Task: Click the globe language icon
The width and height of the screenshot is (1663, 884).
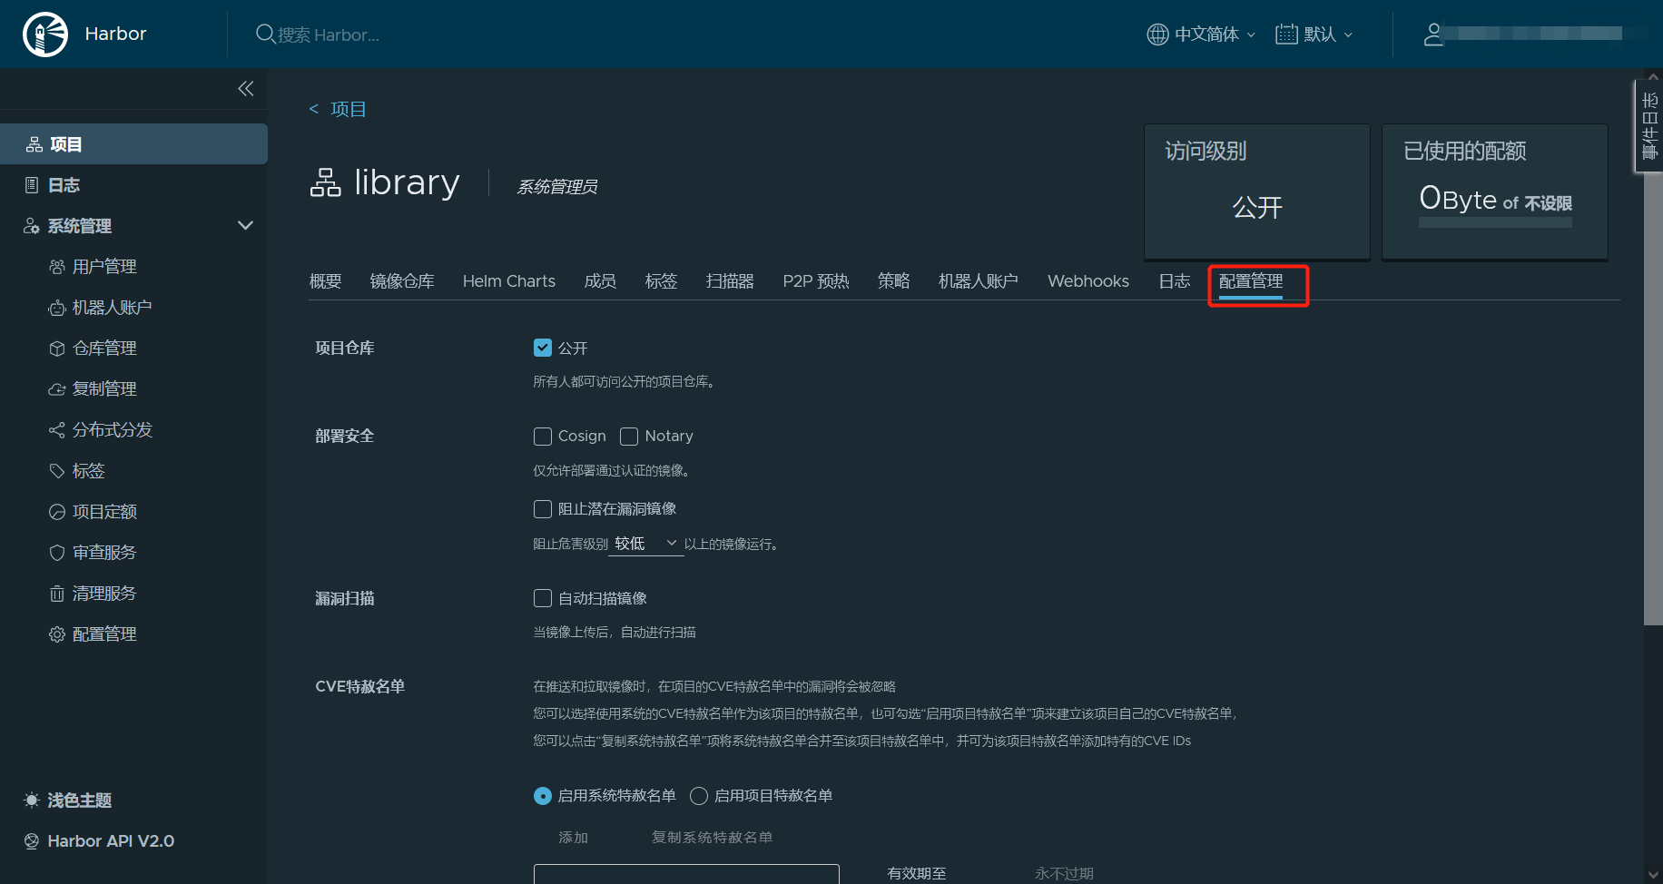Action: [x=1157, y=34]
